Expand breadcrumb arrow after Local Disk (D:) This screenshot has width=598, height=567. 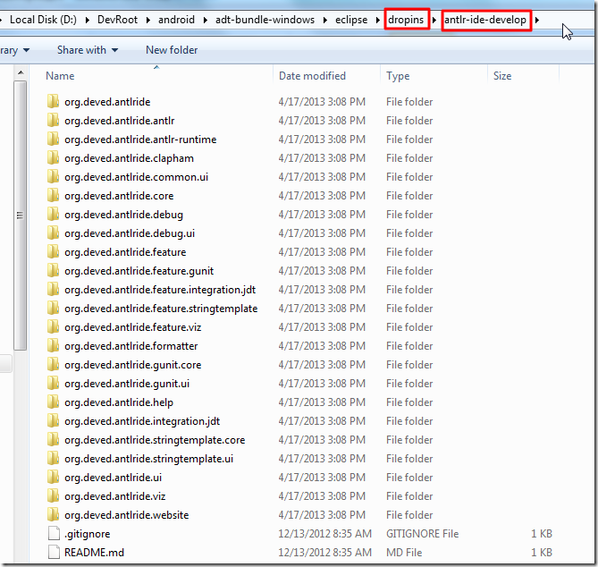(88, 20)
